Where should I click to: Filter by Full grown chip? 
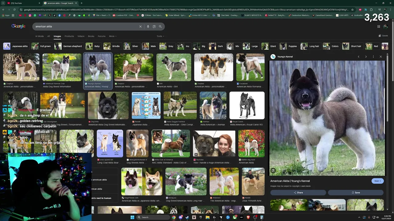click(42, 46)
